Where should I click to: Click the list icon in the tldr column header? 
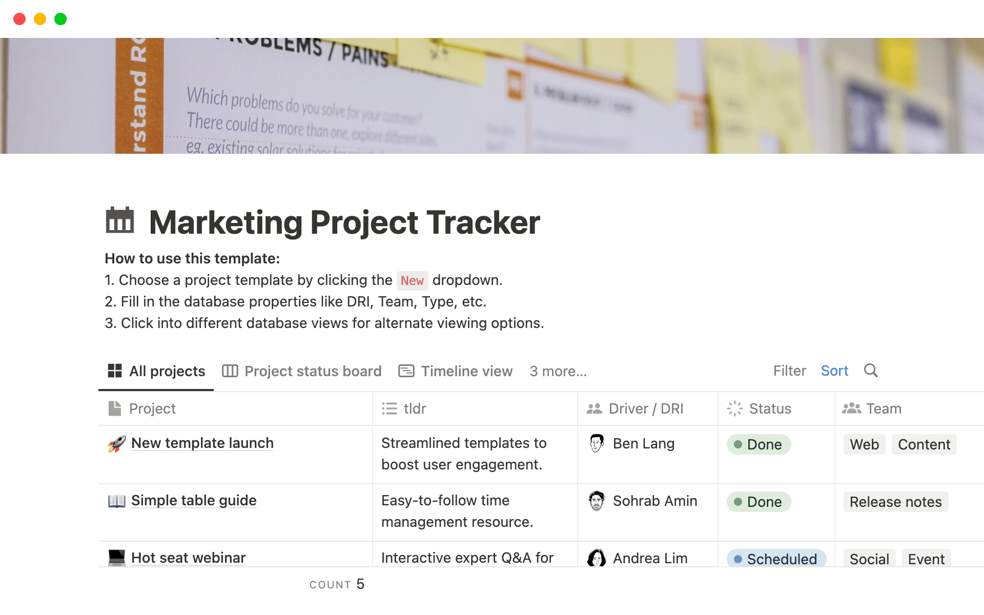[390, 408]
